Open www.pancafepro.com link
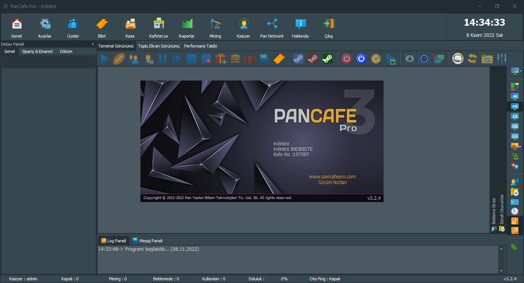The image size is (524, 283). pyautogui.click(x=332, y=177)
